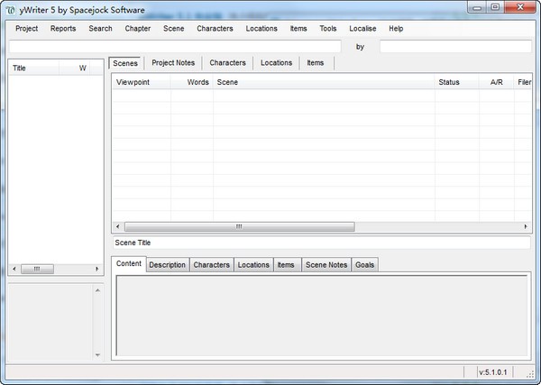Viewport: 541px width, 385px height.
Task: Click down arrow in chapter description scrollbar
Action: pos(97,355)
